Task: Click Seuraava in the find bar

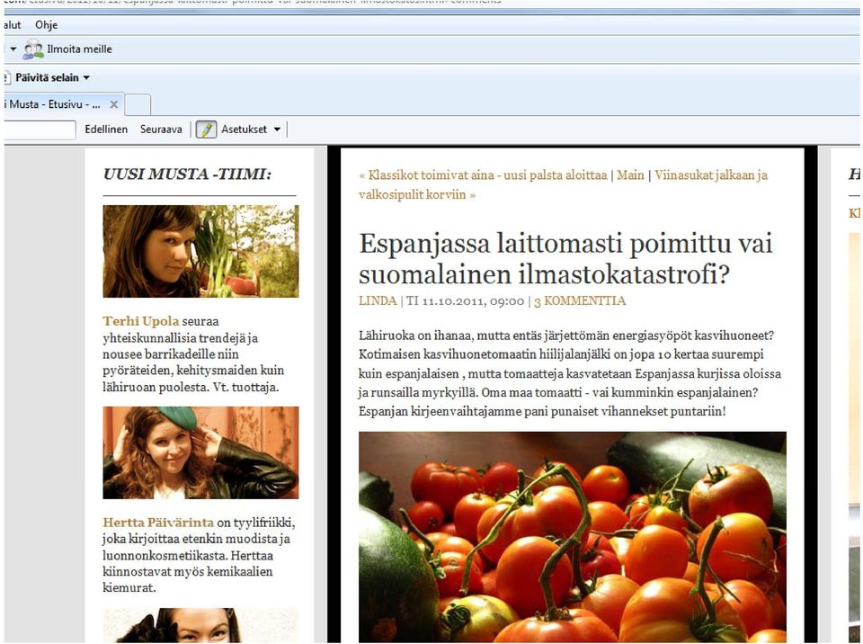Action: [161, 130]
